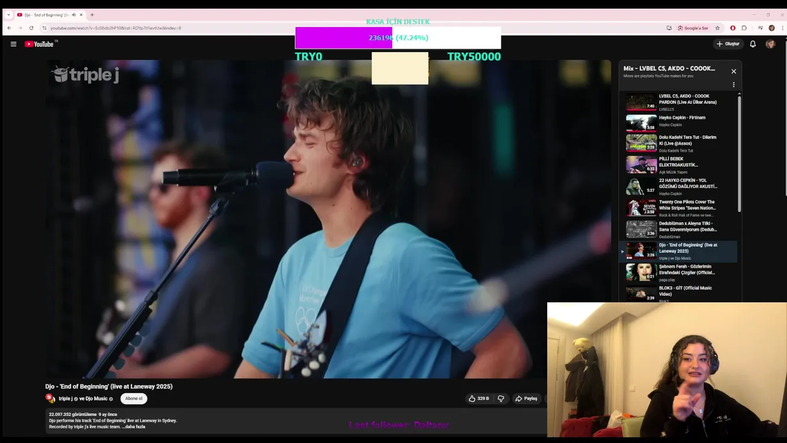The image size is (787, 443).
Task: Click the Oluştur create button
Action: (728, 44)
